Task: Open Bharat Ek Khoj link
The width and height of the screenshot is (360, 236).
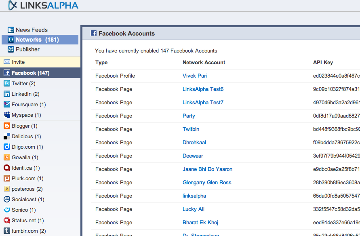Action: [200, 222]
